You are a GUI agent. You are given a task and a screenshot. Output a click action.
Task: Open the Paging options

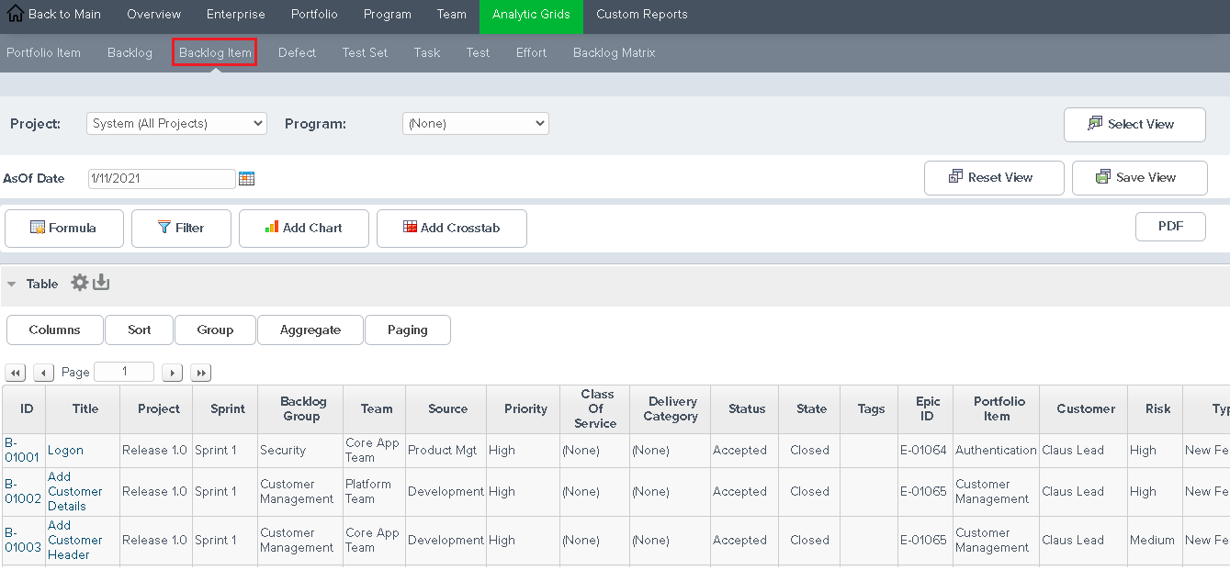[x=408, y=330]
